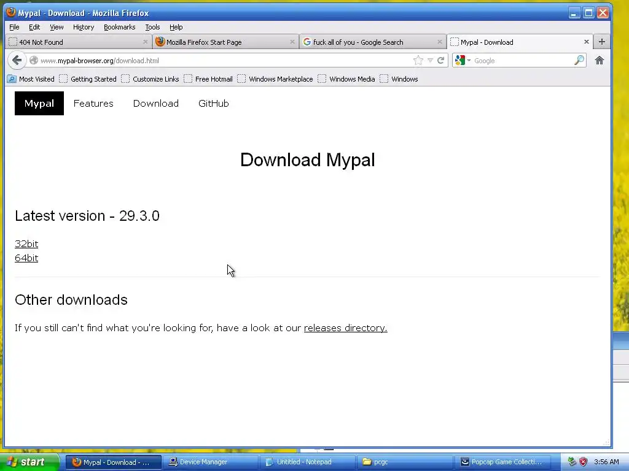Open the Bookmarks menu
This screenshot has width=629, height=471.
click(x=120, y=27)
